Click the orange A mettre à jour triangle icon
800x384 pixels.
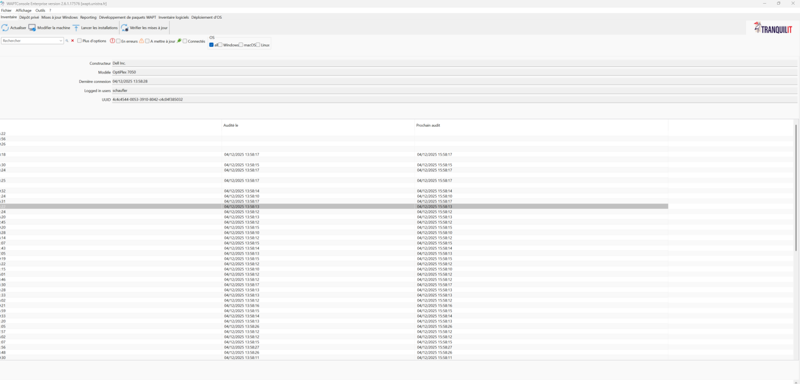[x=142, y=41]
